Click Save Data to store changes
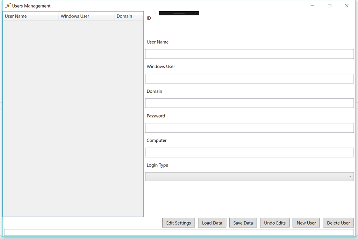The image size is (358, 239). [x=243, y=223]
